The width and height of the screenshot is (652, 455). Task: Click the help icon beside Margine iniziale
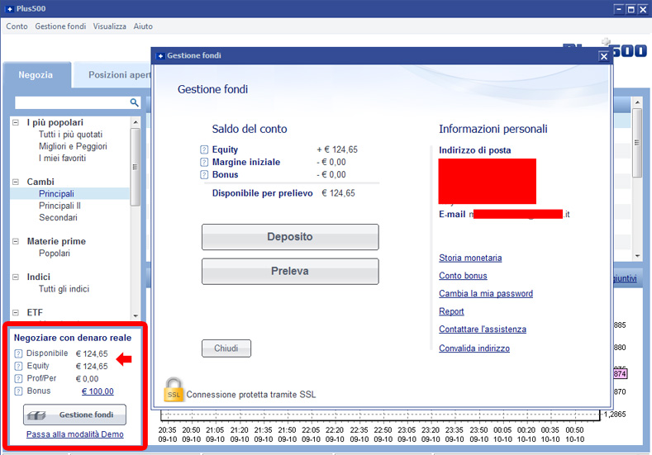(x=204, y=162)
